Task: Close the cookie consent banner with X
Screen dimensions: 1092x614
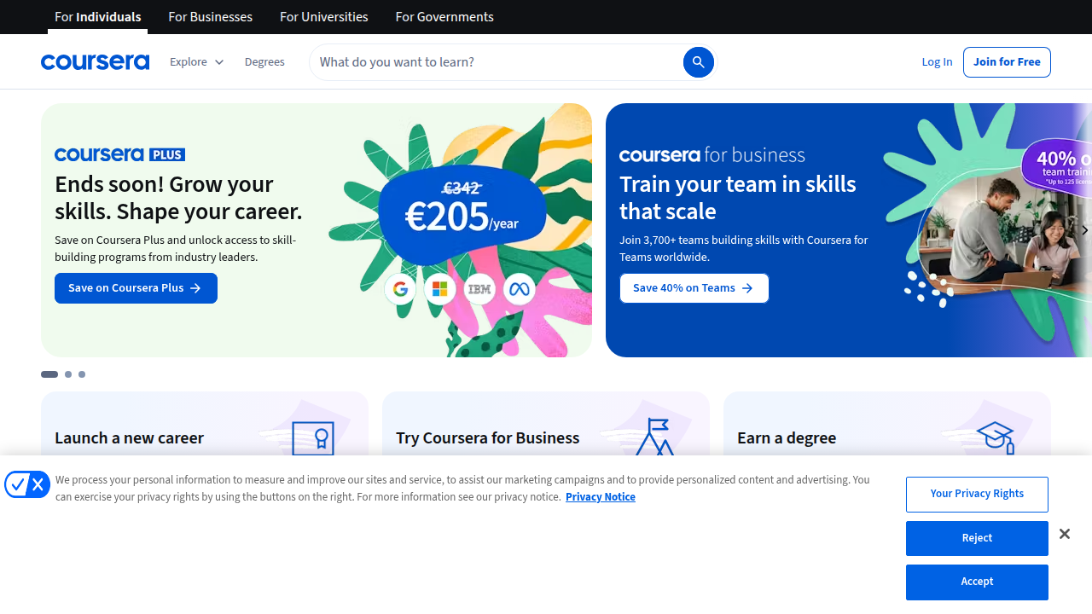Action: pyautogui.click(x=1065, y=534)
